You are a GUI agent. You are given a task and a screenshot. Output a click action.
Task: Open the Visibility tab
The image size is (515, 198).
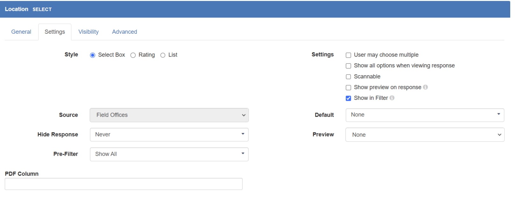pyautogui.click(x=89, y=32)
